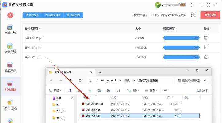Click progress bar of pdf压缩-01.pdf

(x=181, y=38)
